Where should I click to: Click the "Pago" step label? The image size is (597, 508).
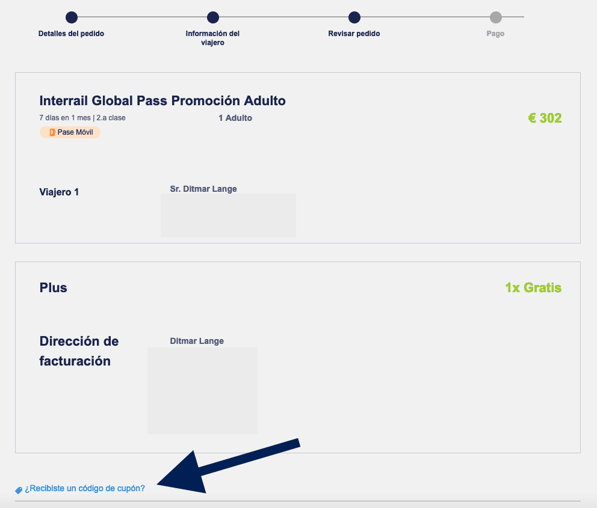tap(495, 34)
